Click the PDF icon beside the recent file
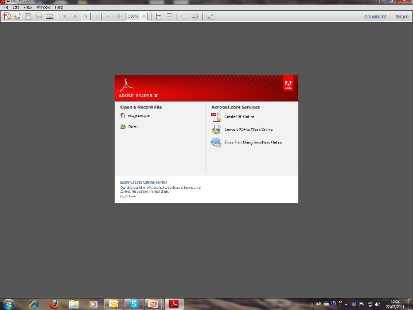 click(123, 115)
